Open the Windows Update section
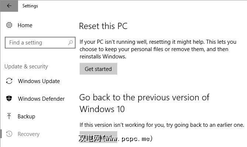This screenshot has height=147, width=247. click(39, 81)
